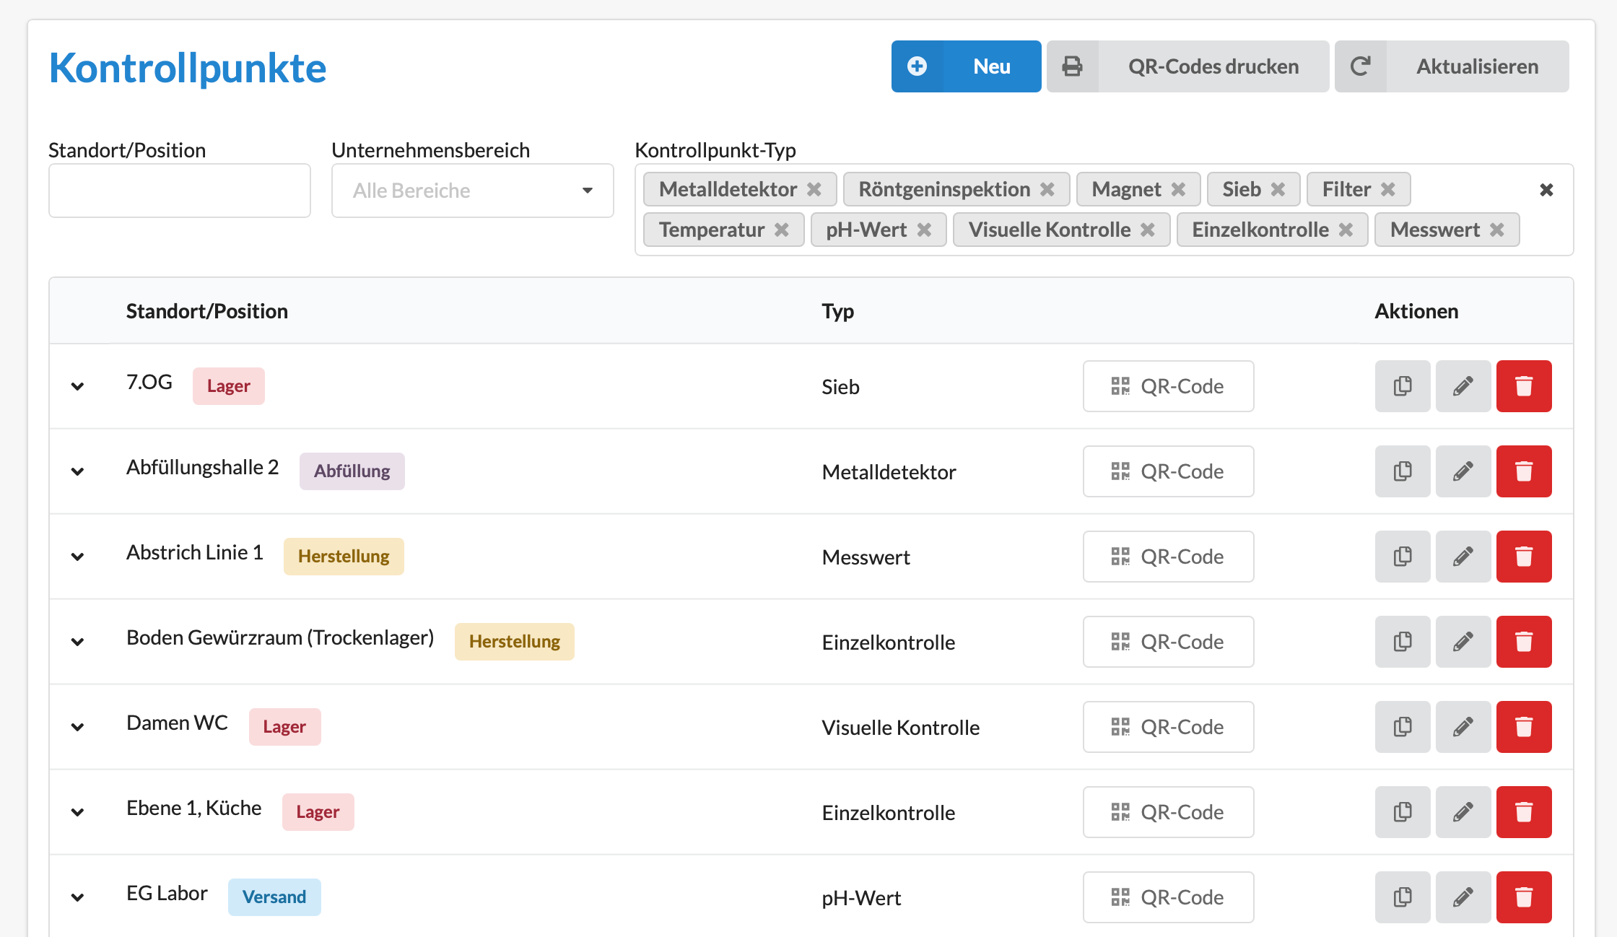
Task: Focus the Standort/Position search field
Action: click(x=179, y=191)
